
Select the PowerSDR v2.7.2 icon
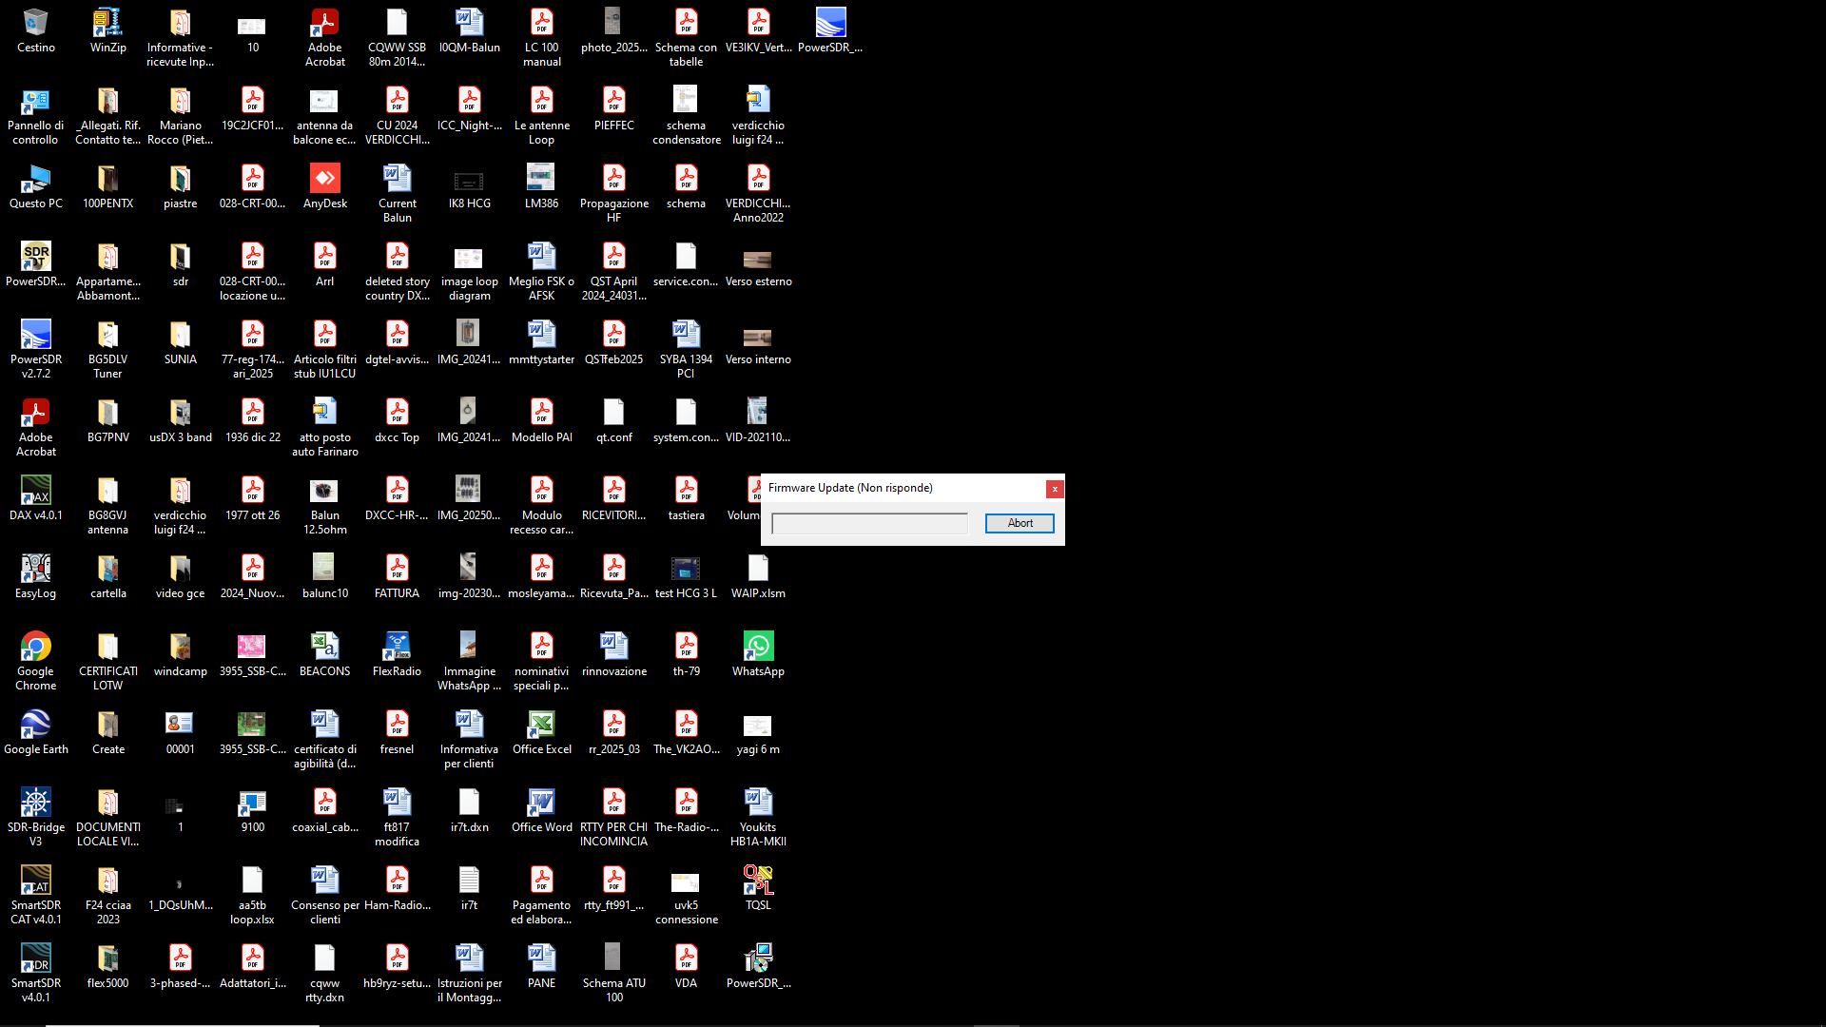(x=36, y=350)
